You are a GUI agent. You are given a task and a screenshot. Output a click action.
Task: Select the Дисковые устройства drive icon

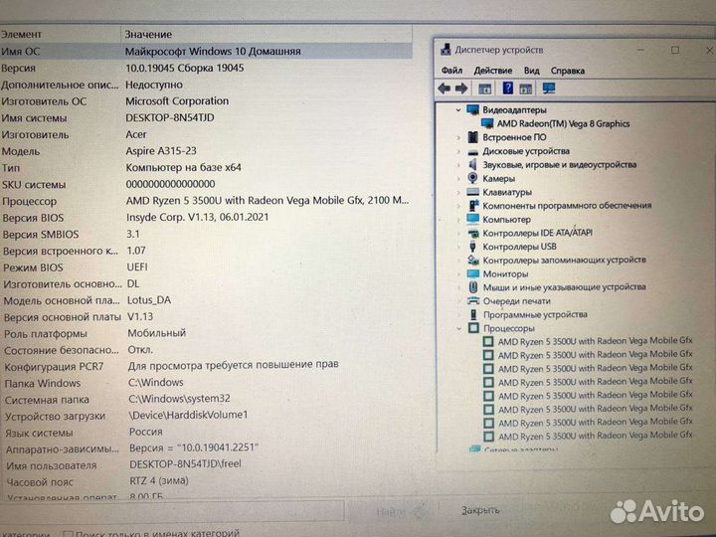(x=473, y=151)
